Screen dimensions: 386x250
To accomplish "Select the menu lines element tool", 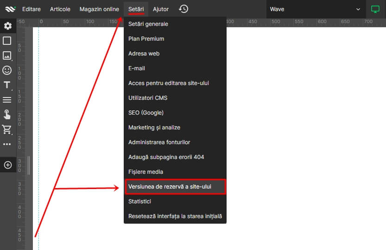I will pos(7,100).
